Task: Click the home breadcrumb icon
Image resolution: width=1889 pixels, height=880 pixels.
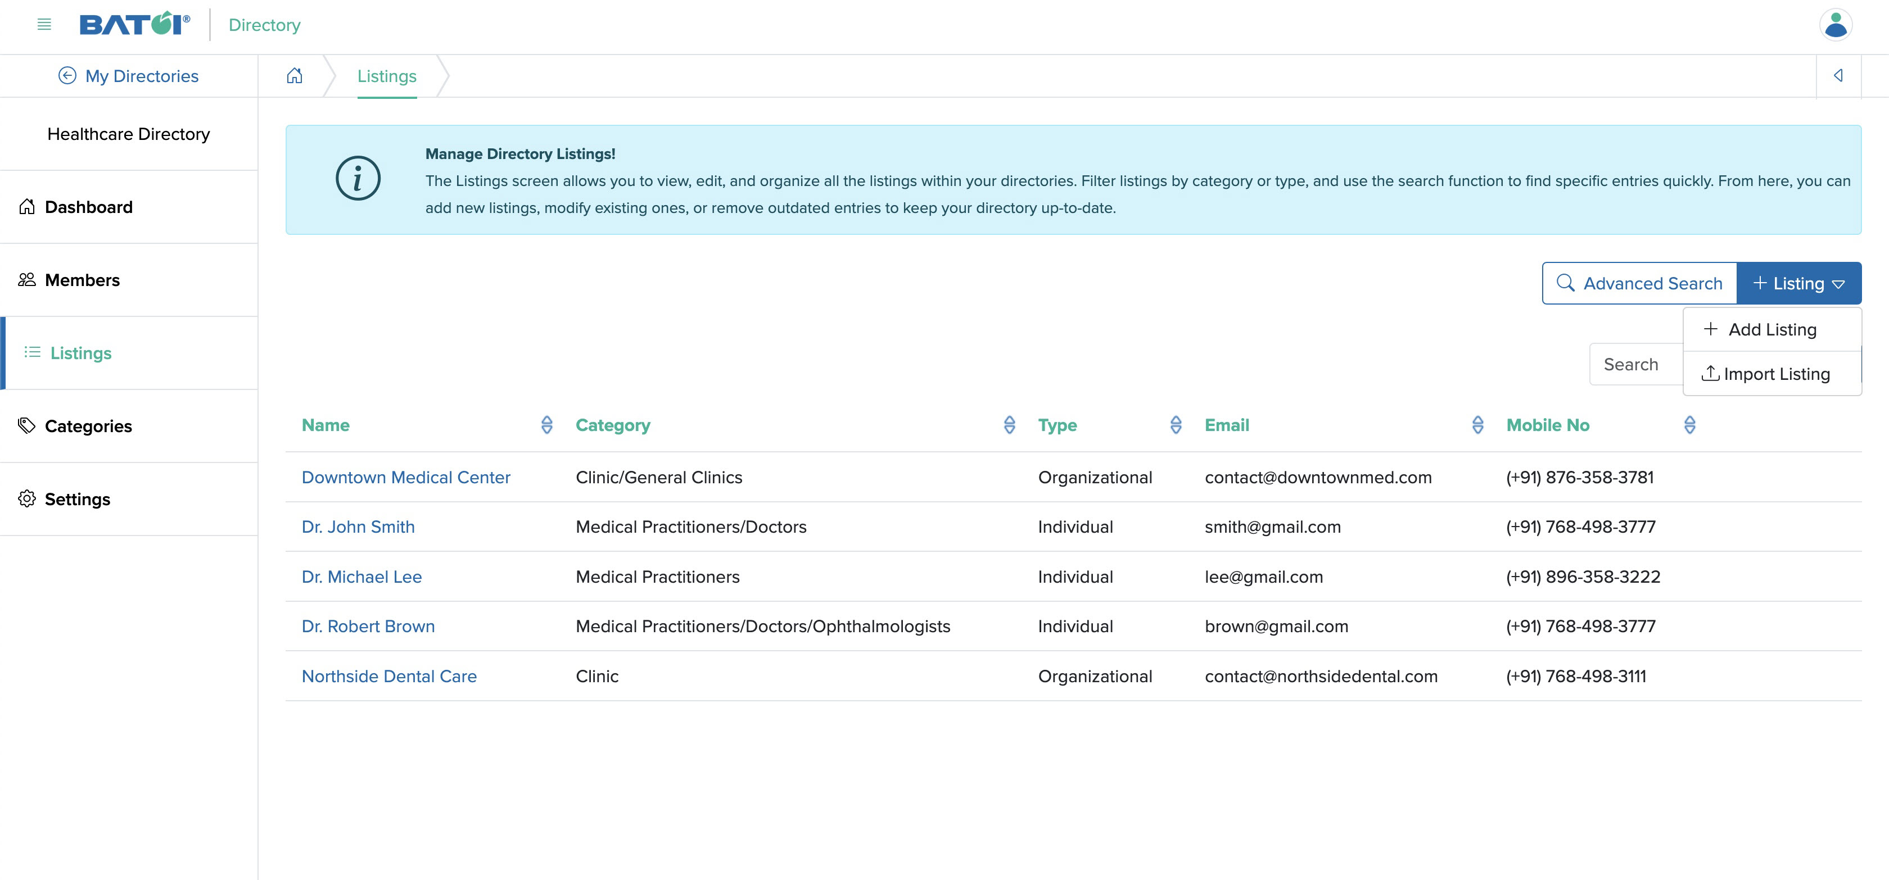Action: [x=295, y=75]
